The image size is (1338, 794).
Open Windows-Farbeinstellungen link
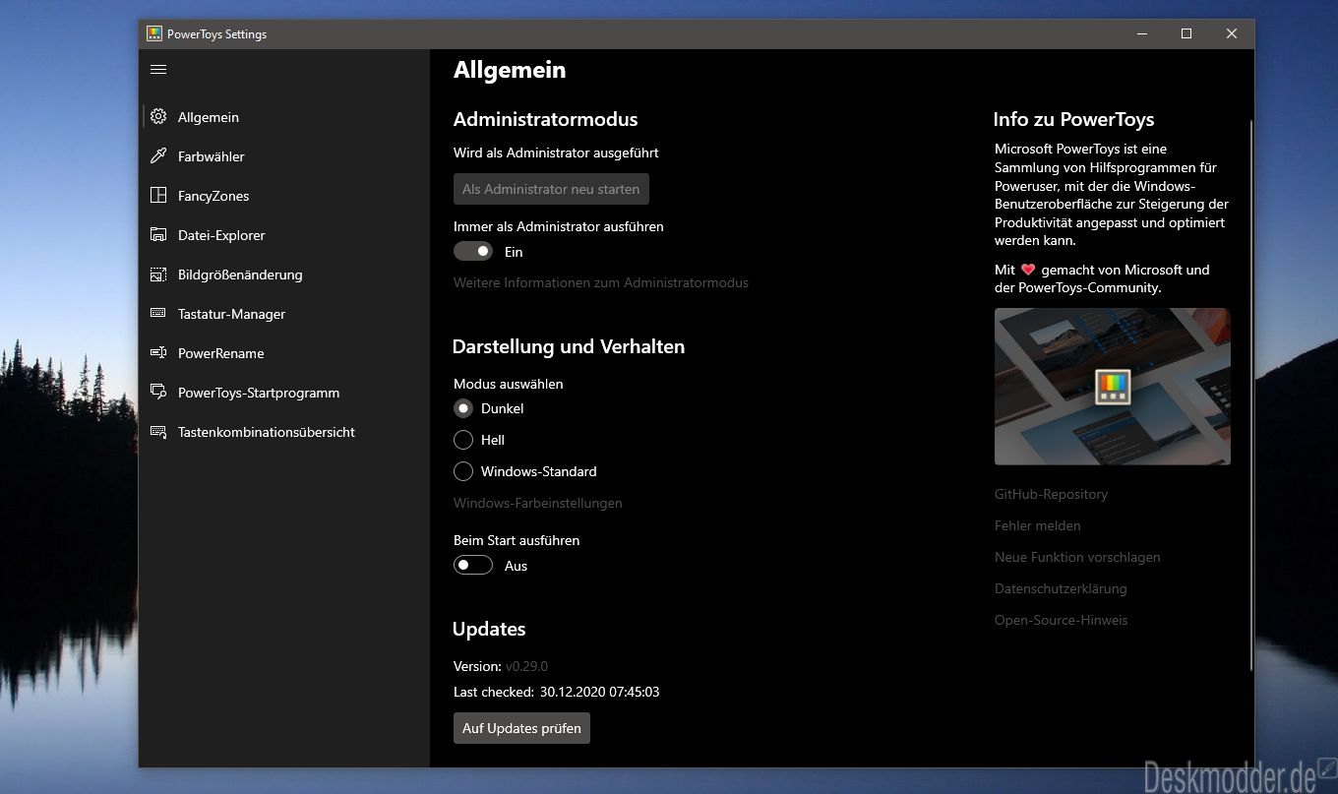[x=538, y=503]
